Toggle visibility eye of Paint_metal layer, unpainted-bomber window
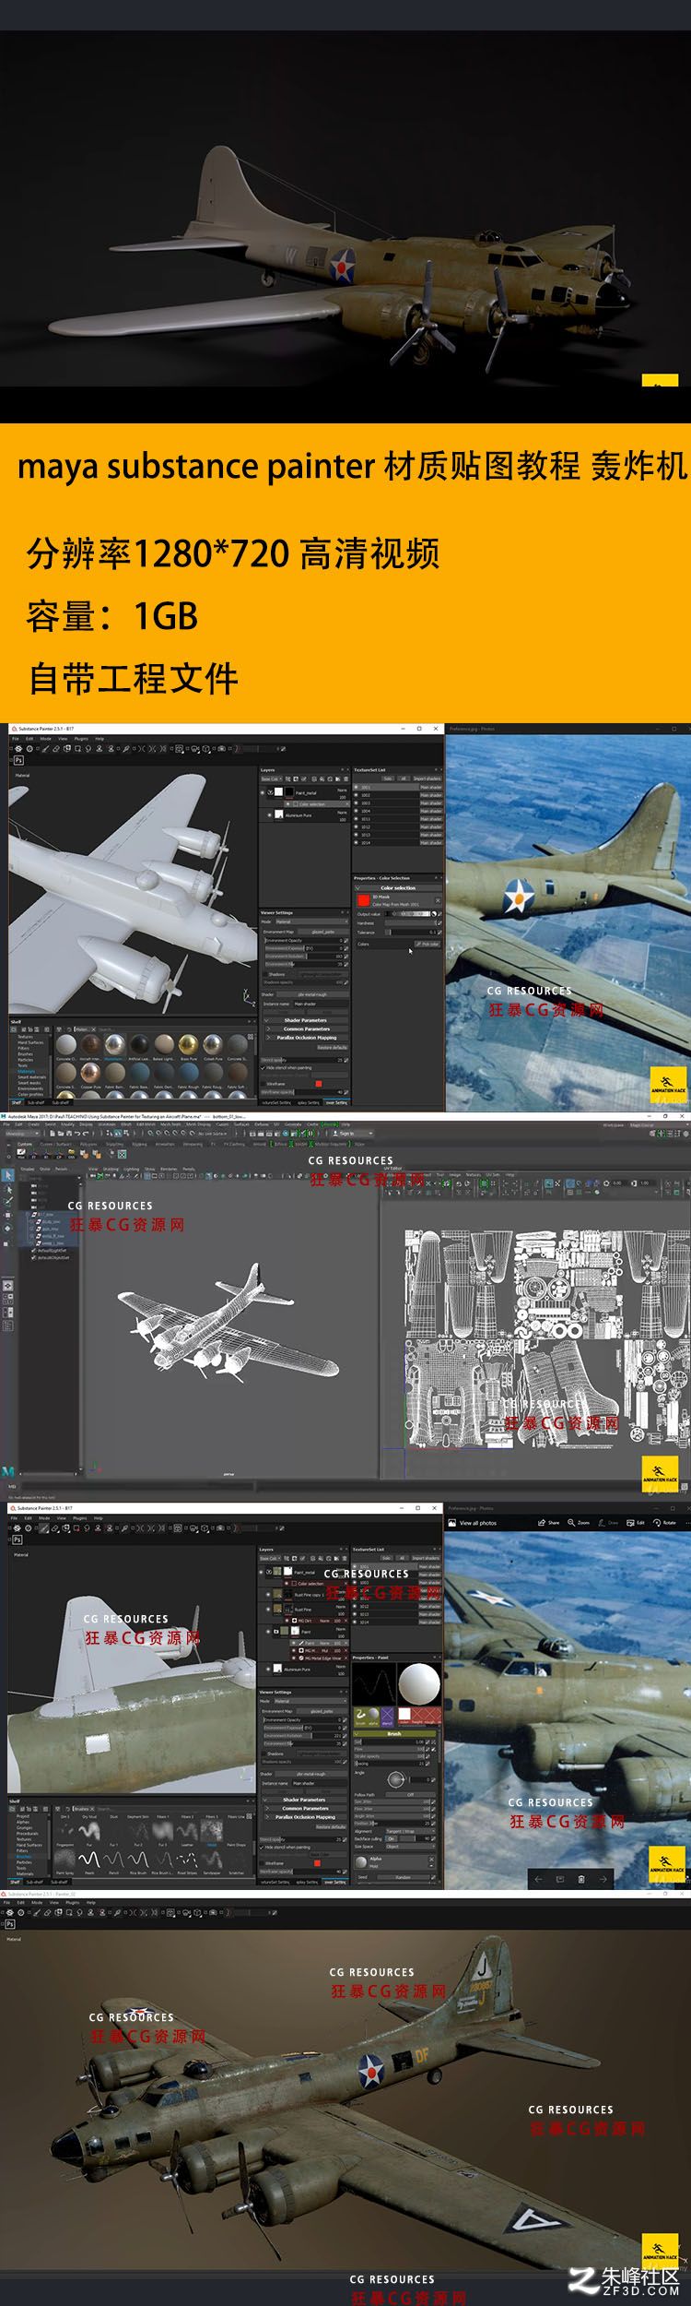This screenshot has width=691, height=2306. coord(263,792)
